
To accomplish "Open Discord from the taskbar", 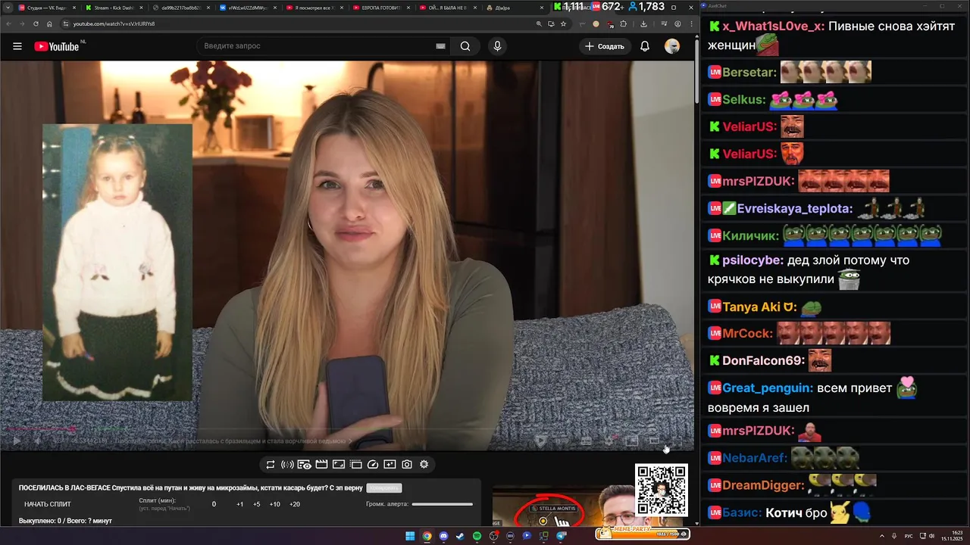I will (443, 536).
